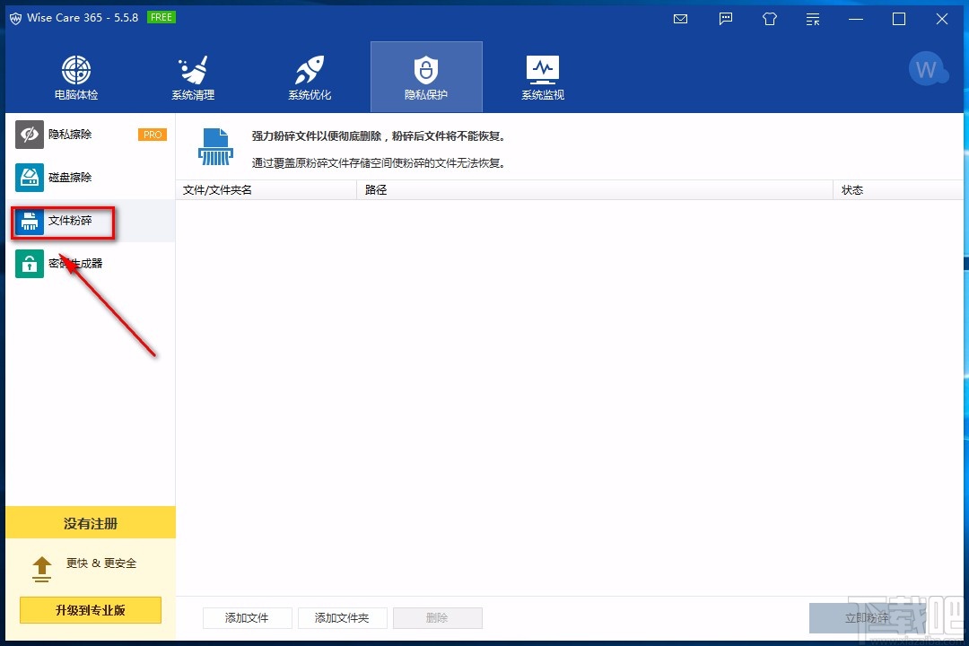Click the Wise Care 365 logo icon
Image resolution: width=969 pixels, height=646 pixels.
15,18
